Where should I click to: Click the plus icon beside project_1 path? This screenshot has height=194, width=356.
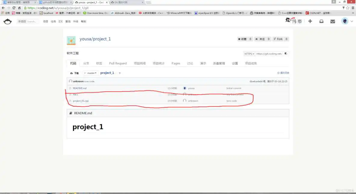click(120, 73)
